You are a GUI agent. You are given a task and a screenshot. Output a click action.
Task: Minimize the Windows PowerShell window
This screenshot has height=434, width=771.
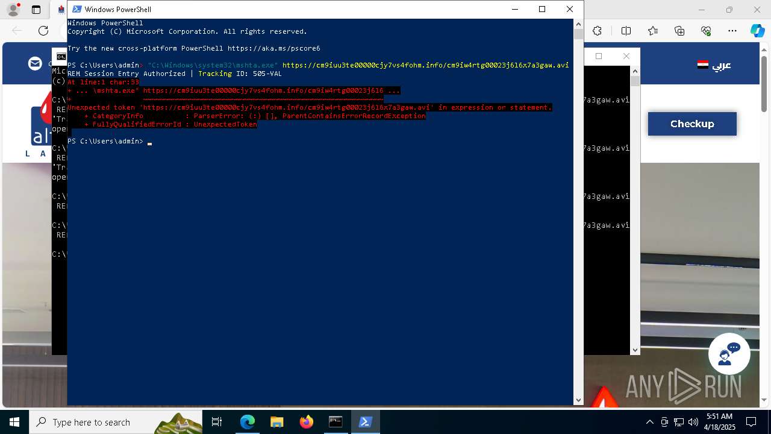[x=514, y=9]
